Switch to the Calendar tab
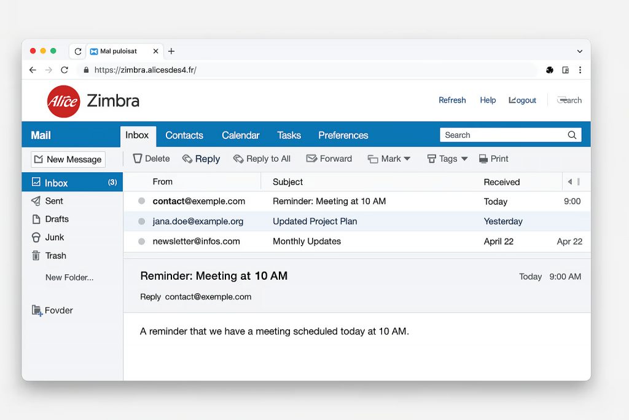 (x=240, y=135)
